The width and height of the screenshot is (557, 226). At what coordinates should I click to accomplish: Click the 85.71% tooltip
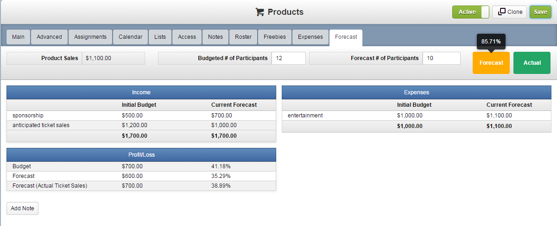point(491,41)
